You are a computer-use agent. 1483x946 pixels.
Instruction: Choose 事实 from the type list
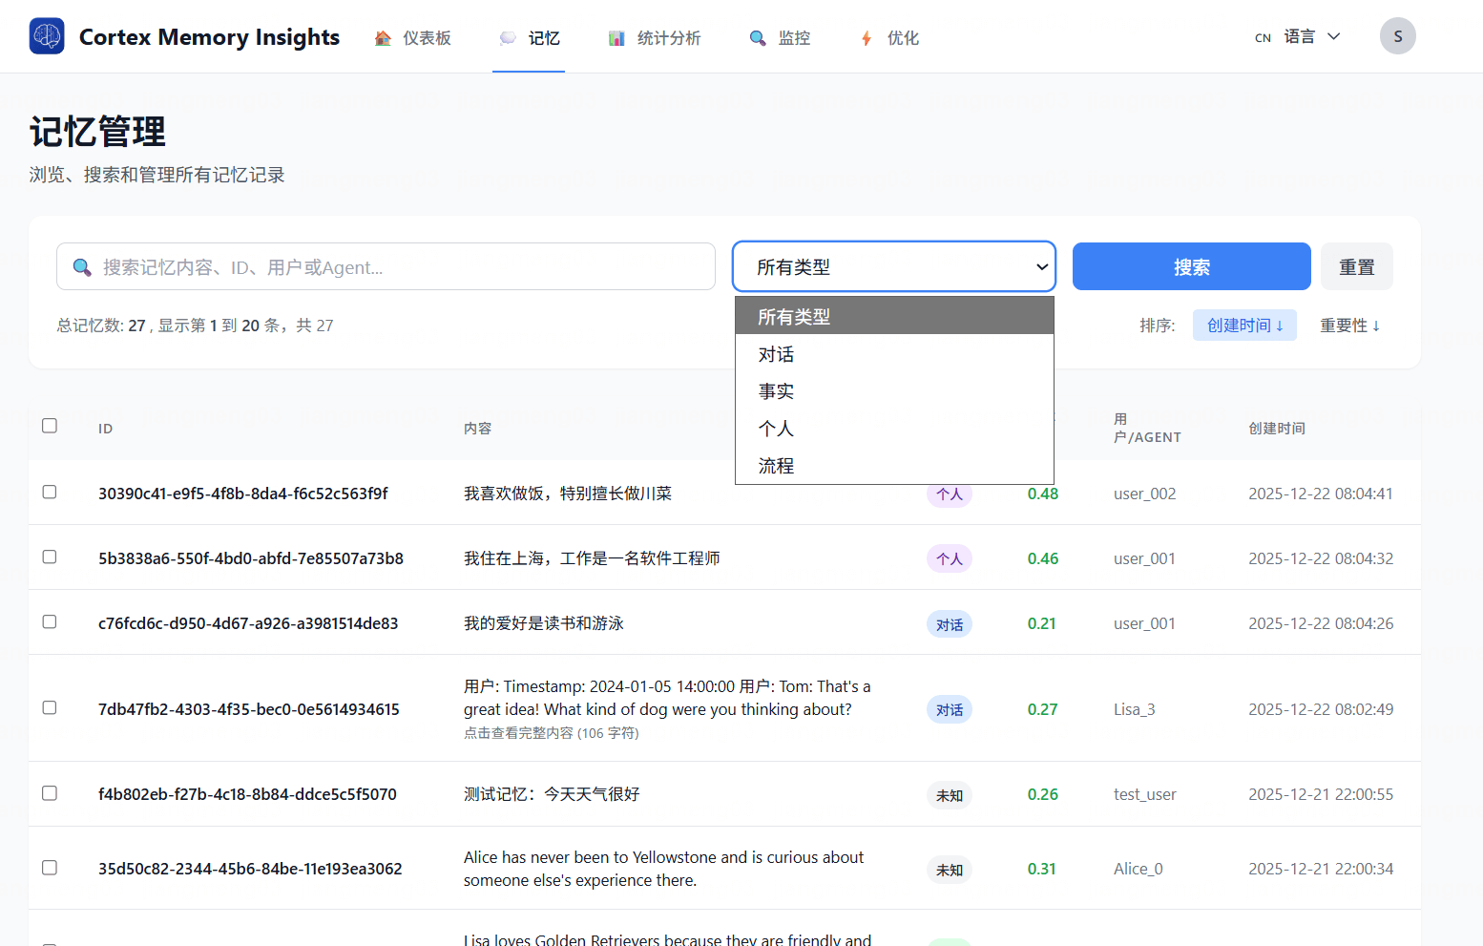pos(894,391)
